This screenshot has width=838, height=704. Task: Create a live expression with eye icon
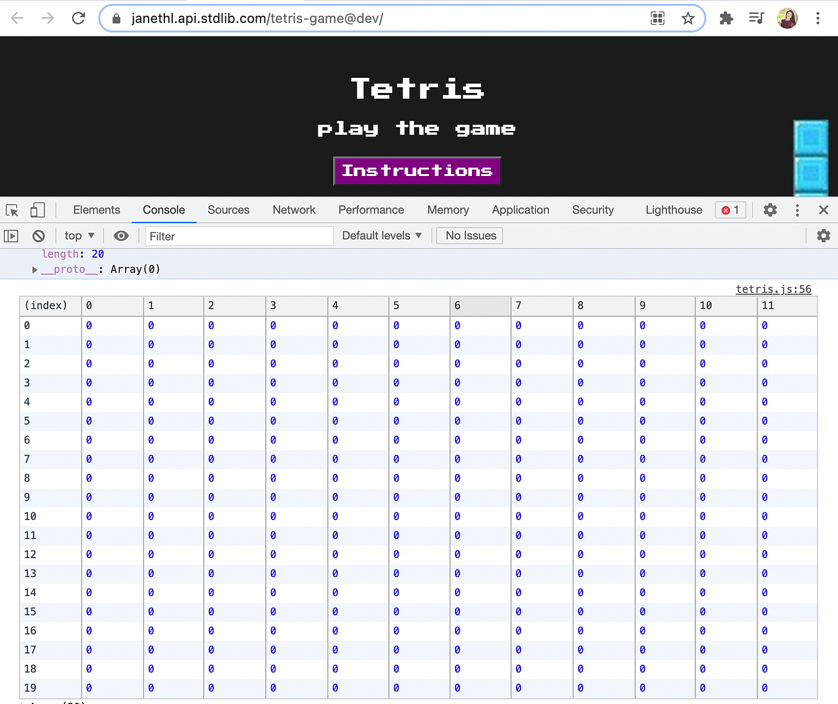[x=121, y=236]
